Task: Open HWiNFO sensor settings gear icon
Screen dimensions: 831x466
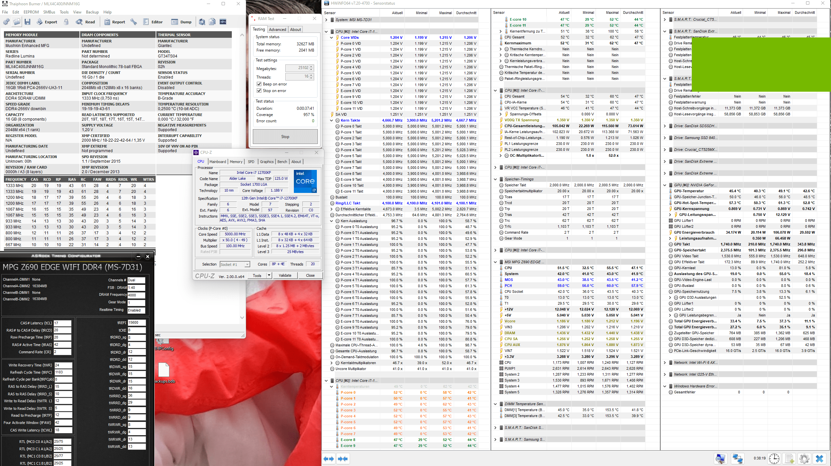Action: [804, 459]
